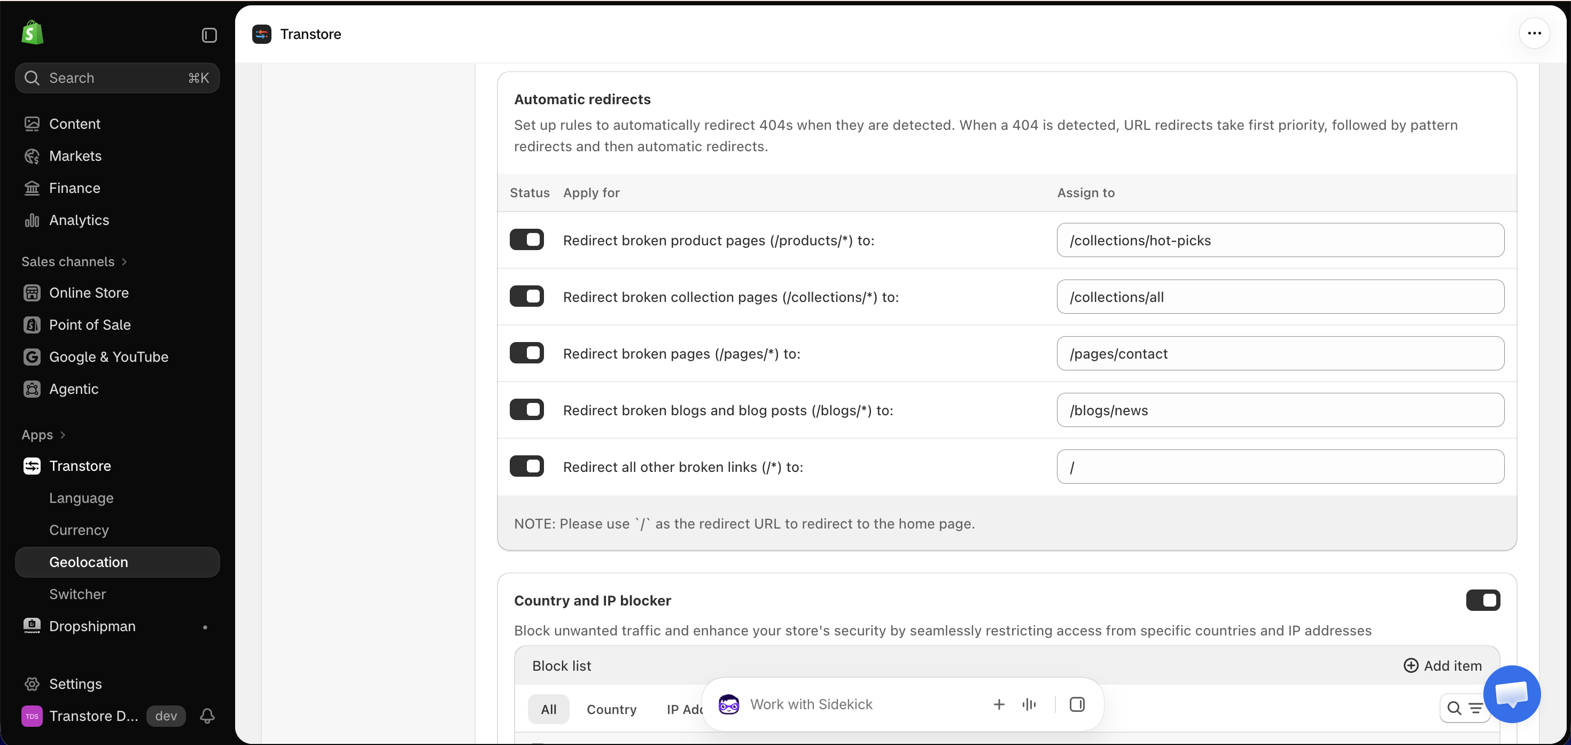Screen dimensions: 1571x745
Task: Open the Transtore app header icon
Action: coord(262,34)
